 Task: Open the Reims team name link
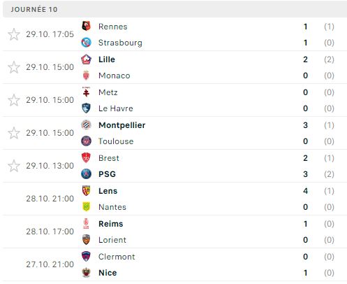tap(111, 224)
